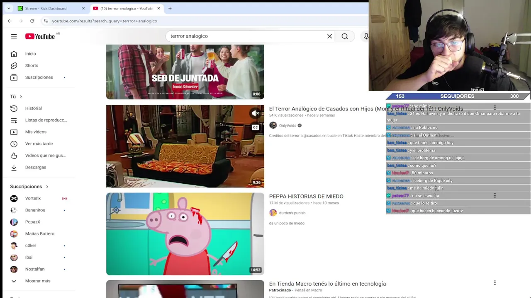This screenshot has width=531, height=298.
Task: Reload the page
Action: click(x=32, y=21)
